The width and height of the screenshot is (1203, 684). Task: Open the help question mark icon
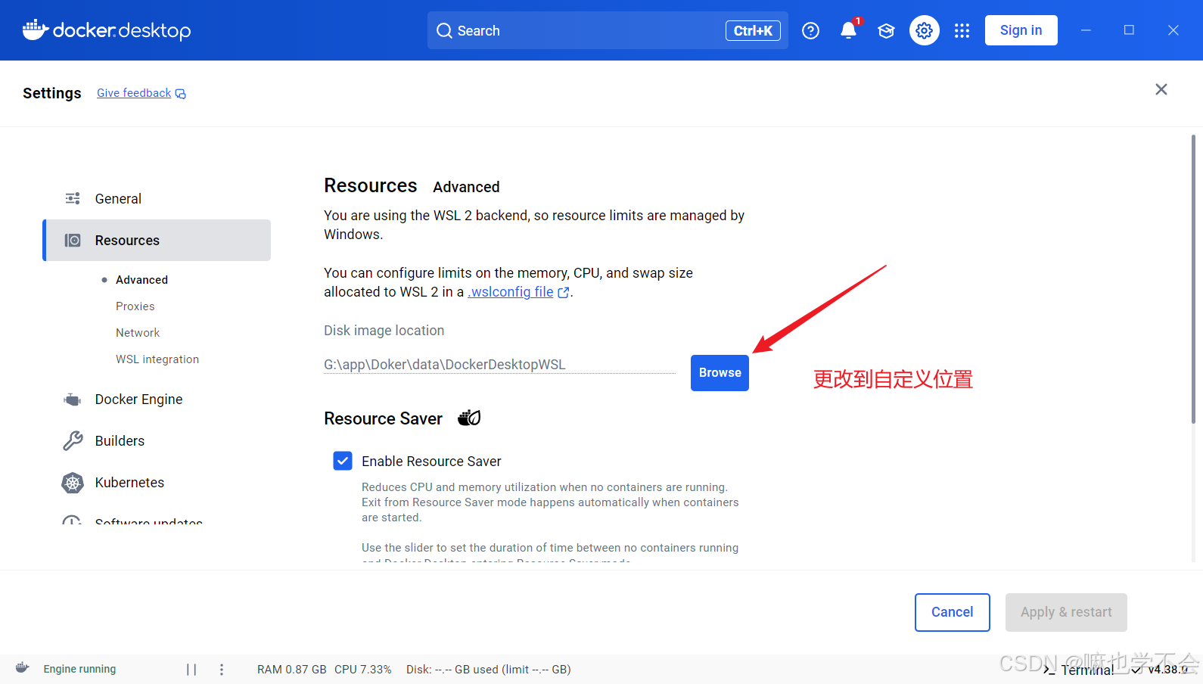(x=810, y=30)
